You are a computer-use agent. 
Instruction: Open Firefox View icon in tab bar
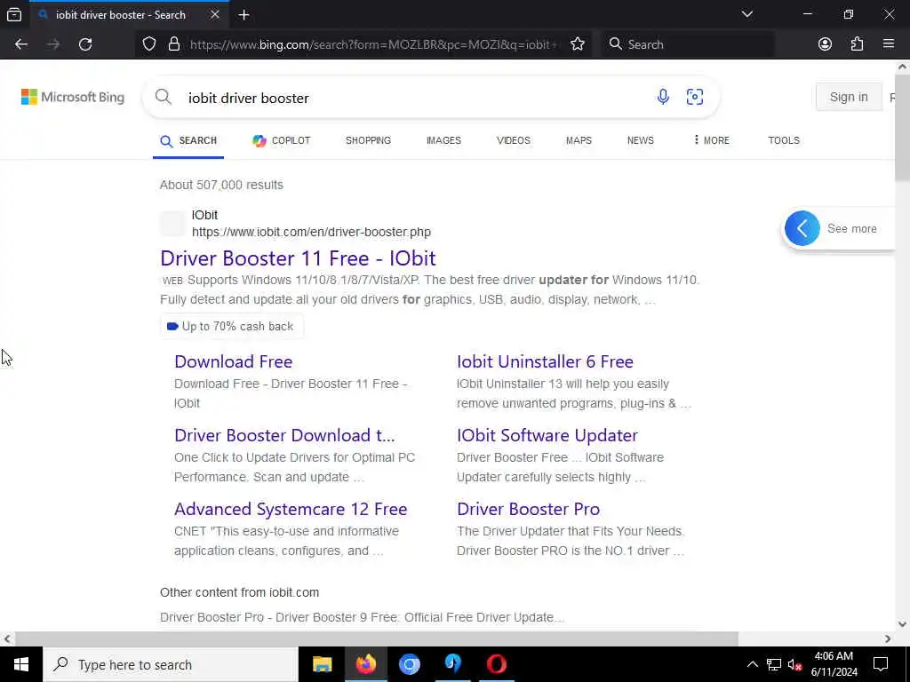pos(14,15)
